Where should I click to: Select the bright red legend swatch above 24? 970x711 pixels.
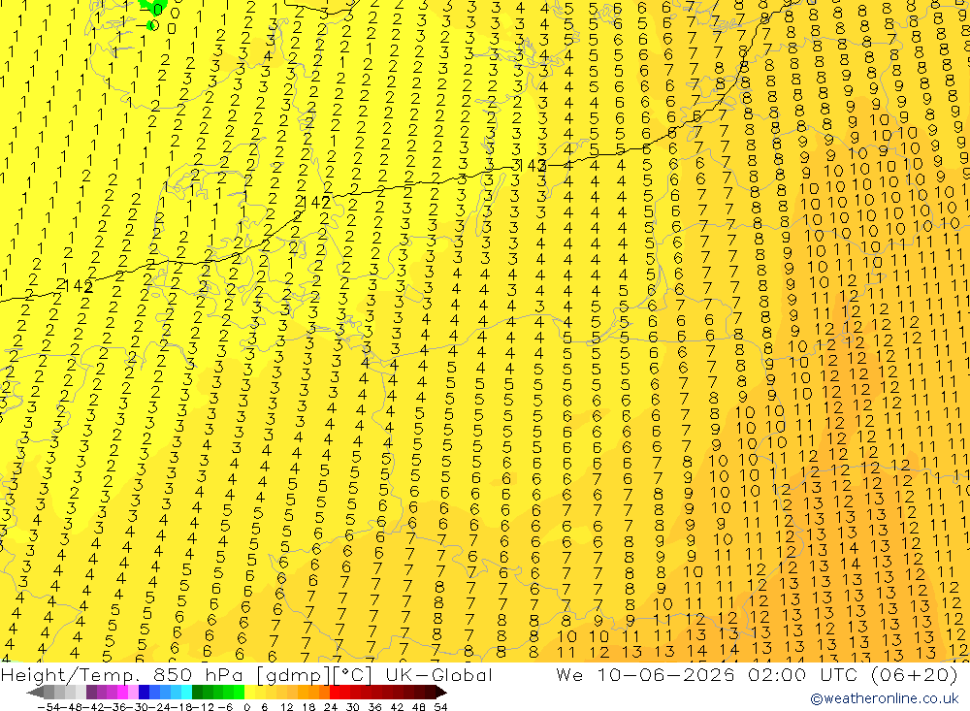tap(335, 692)
